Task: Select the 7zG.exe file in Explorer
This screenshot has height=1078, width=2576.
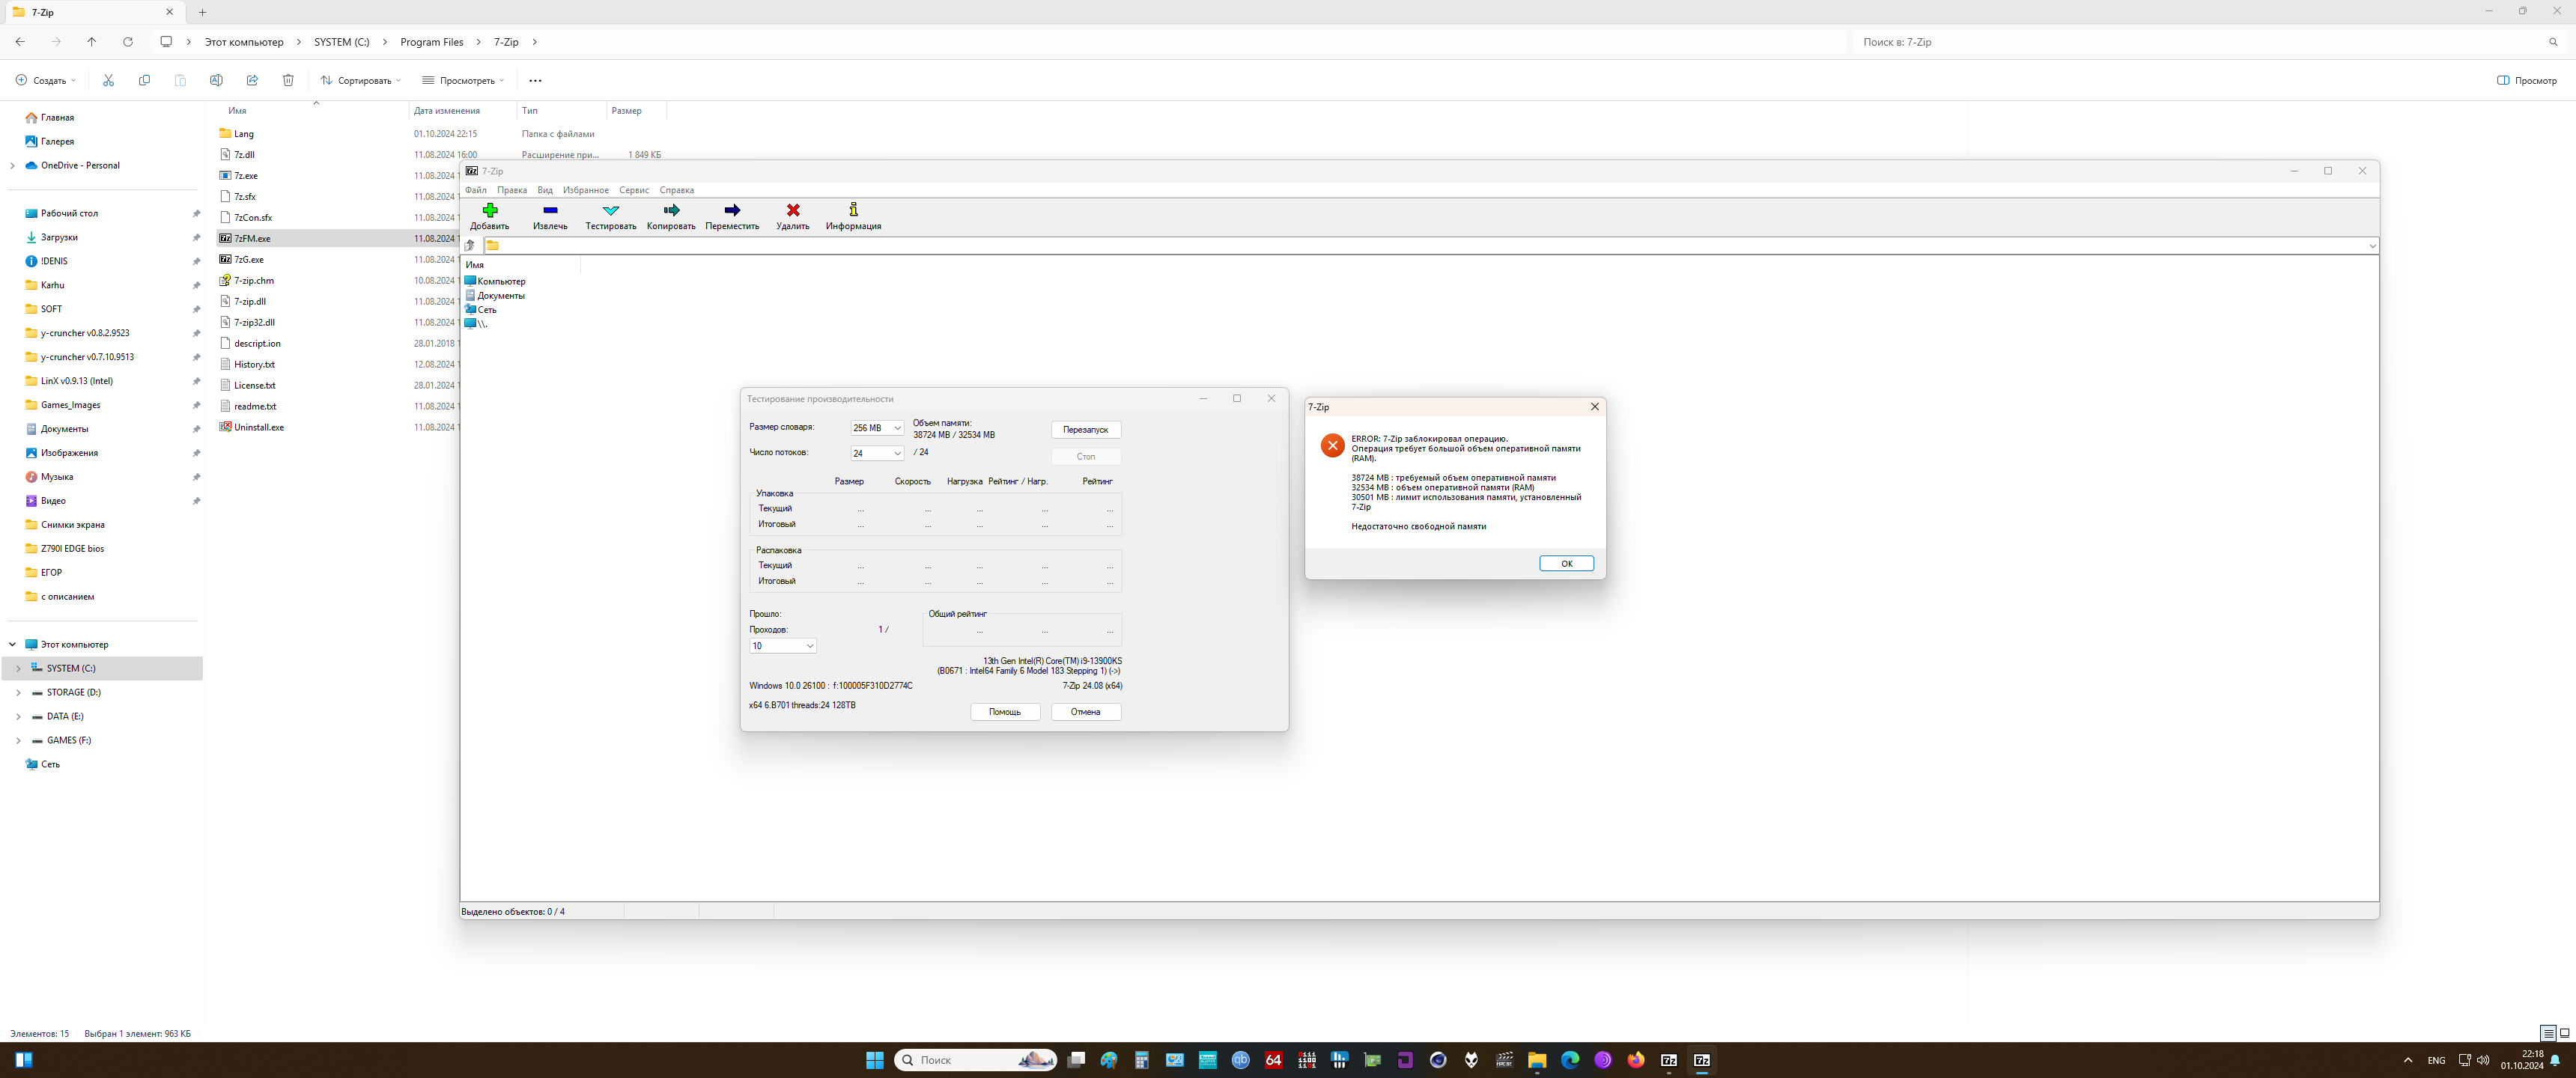Action: pos(249,260)
